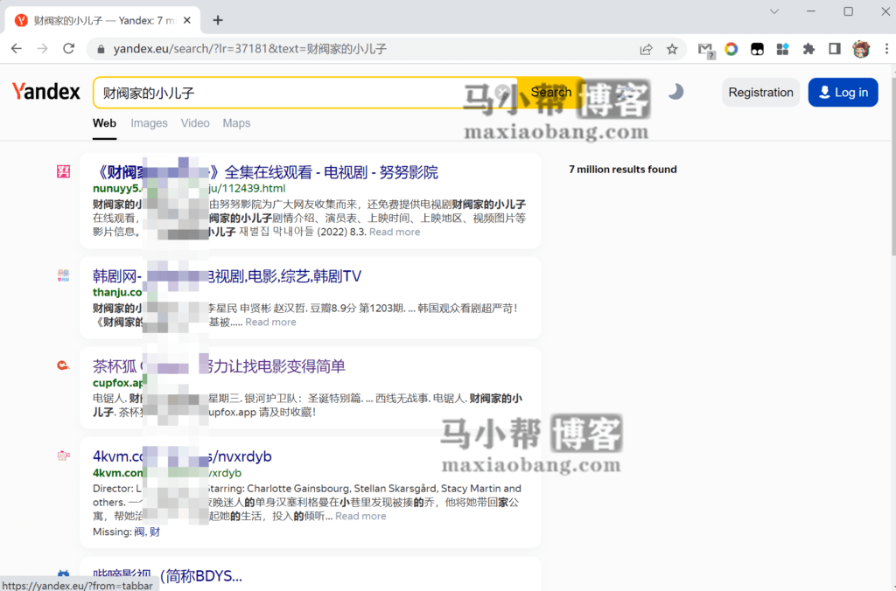Open the Gmail checker extension icon

705,49
